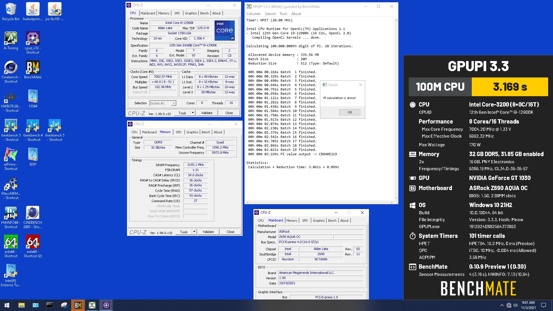553x311 pixels.
Task: Open the HWBOT x265 Shortcut icon
Action: [11, 101]
